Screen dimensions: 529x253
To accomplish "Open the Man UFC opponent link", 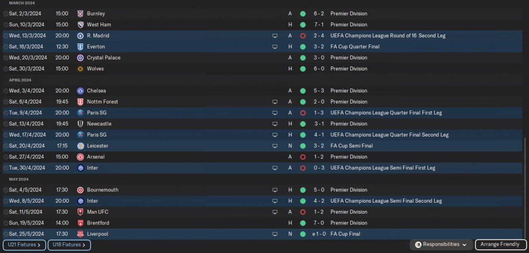I will click(98, 212).
